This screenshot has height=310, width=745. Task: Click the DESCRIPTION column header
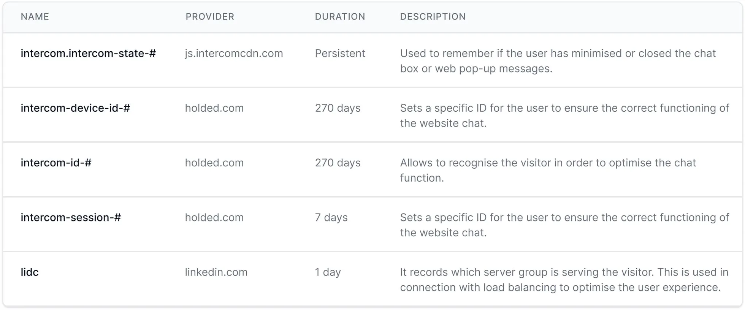(x=433, y=17)
